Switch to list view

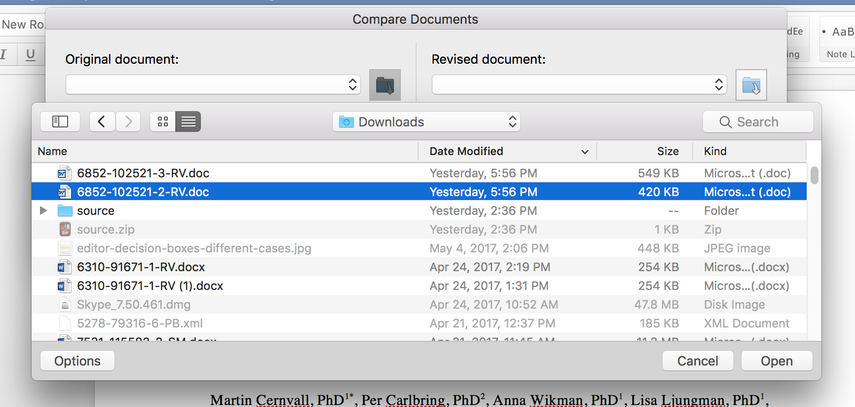click(x=188, y=122)
